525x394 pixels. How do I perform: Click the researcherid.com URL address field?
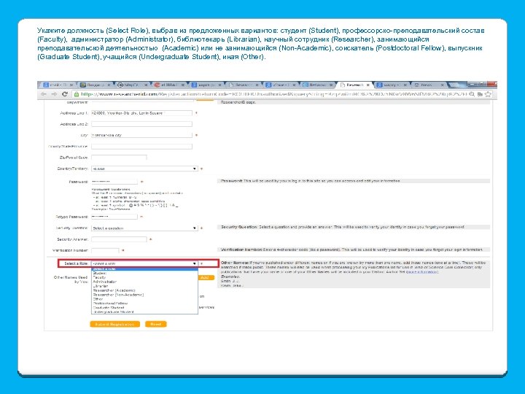[x=270, y=94]
